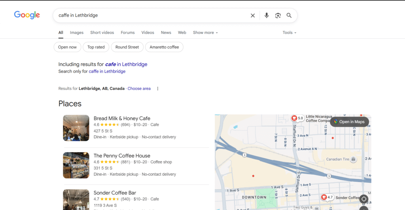Select the Round Street filter chip
The height and width of the screenshot is (210, 405).
point(127,47)
